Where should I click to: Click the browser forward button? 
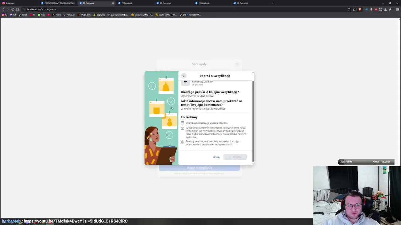pos(8,9)
